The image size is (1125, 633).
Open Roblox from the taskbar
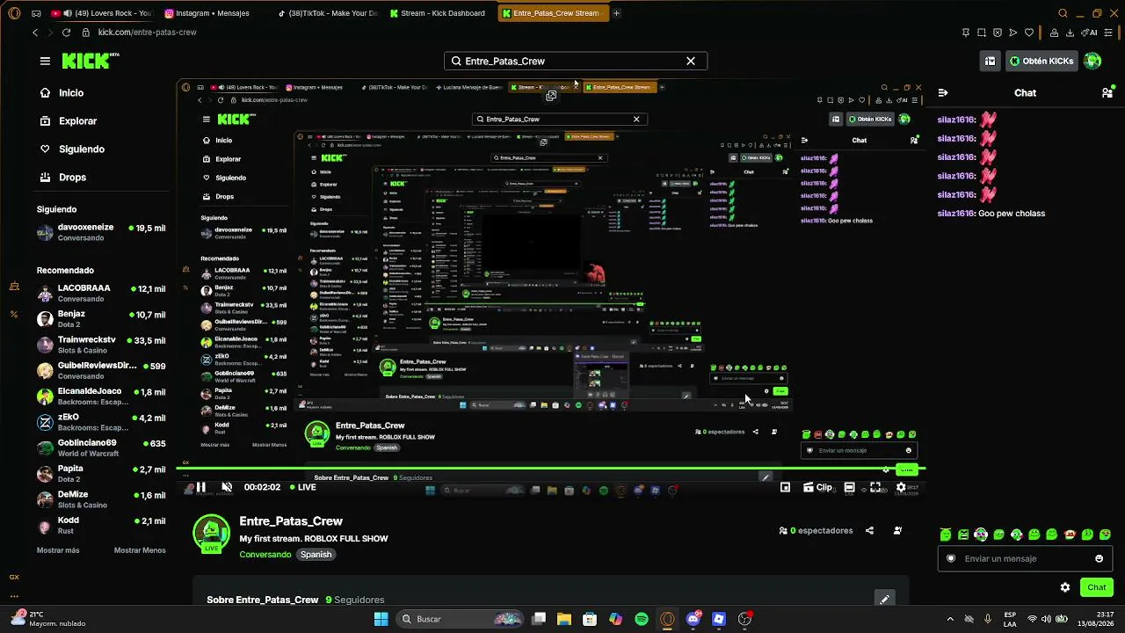pyautogui.click(x=719, y=619)
